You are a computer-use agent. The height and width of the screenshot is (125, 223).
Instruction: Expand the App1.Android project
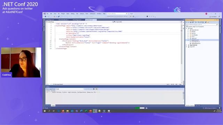click(187, 45)
